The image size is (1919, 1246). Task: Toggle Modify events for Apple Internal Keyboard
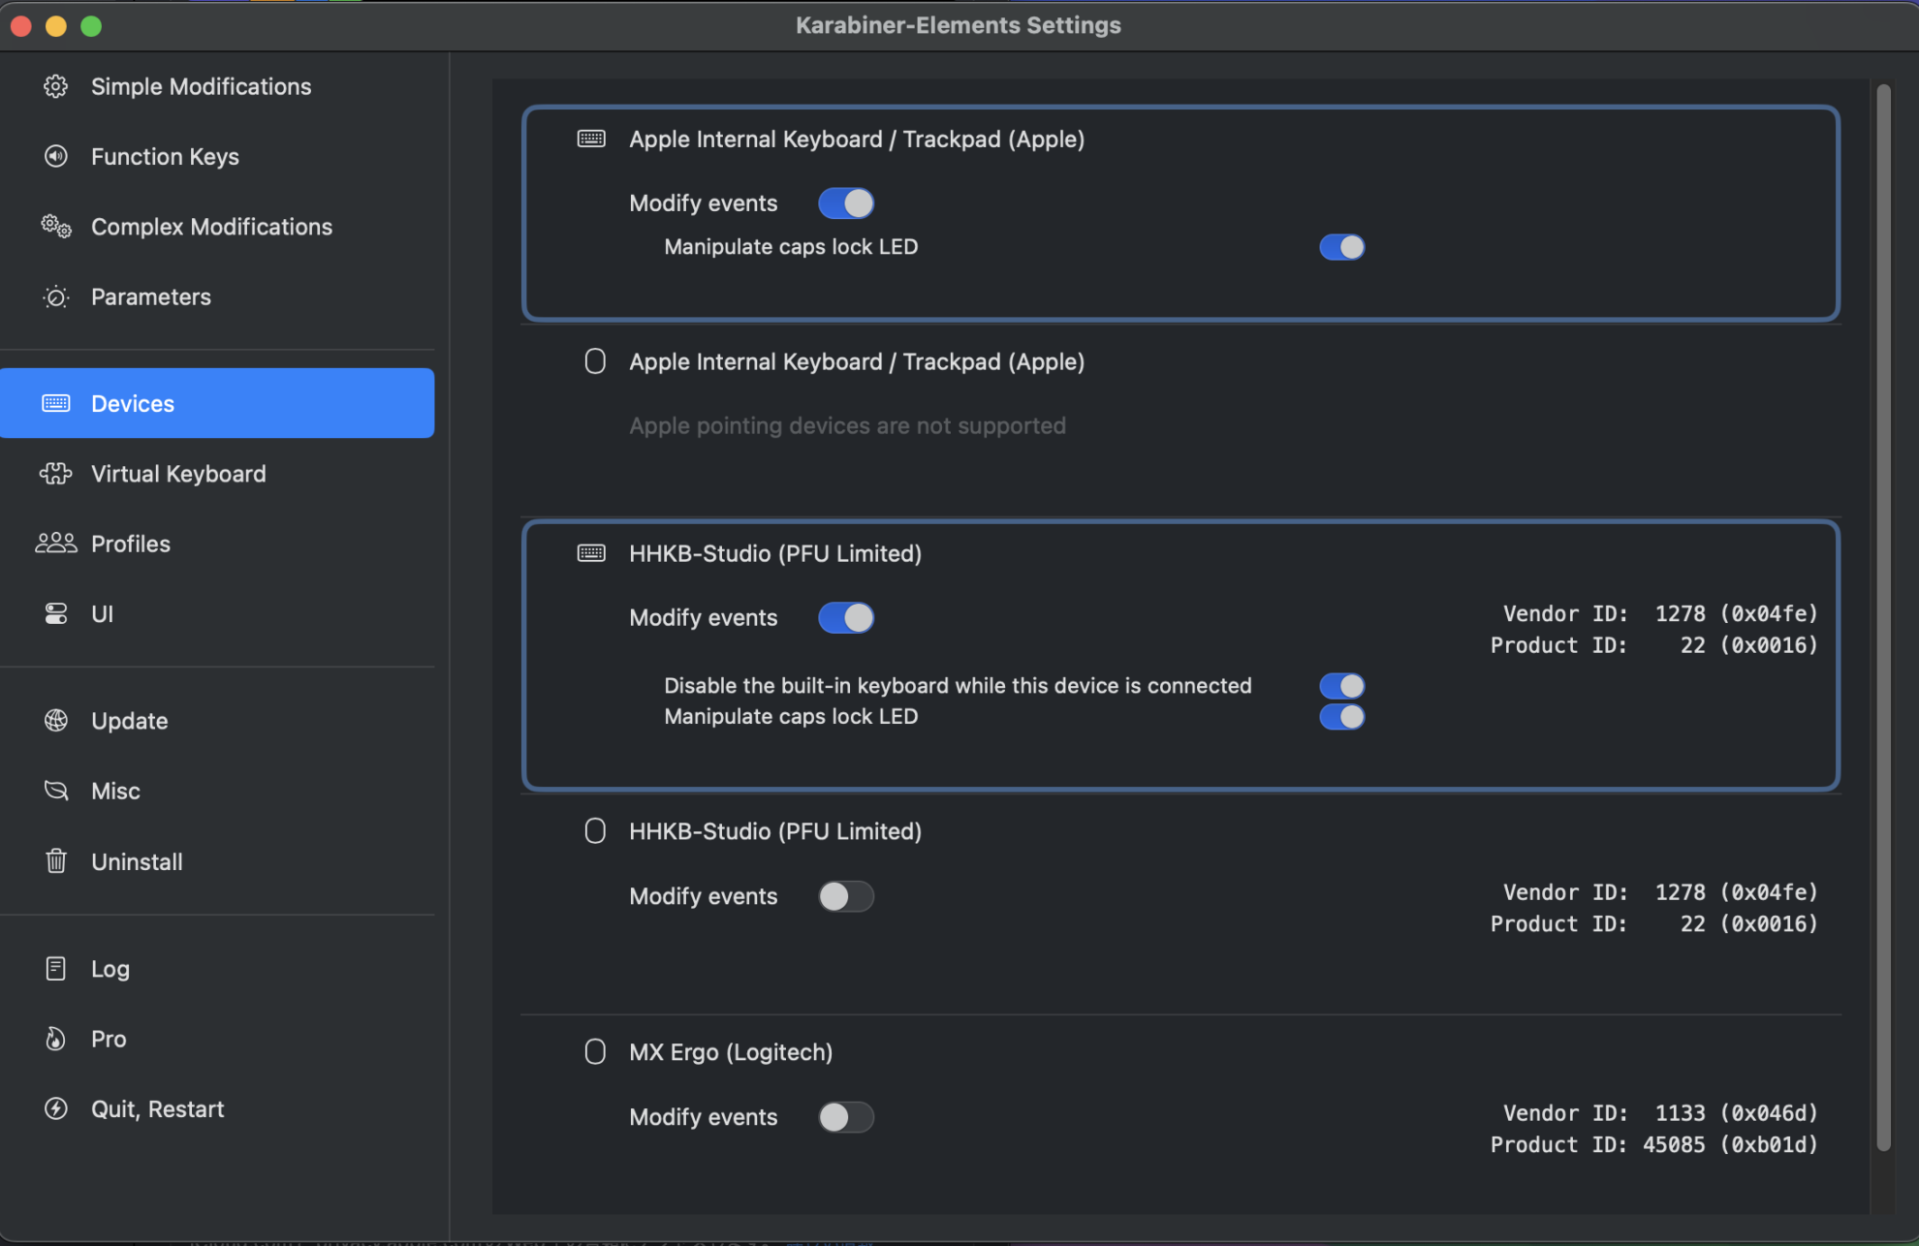coord(846,203)
